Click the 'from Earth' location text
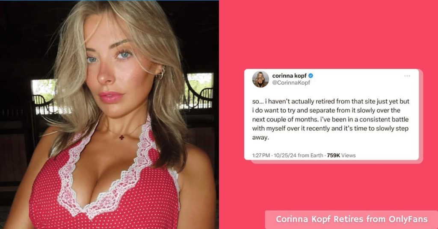 (311, 156)
